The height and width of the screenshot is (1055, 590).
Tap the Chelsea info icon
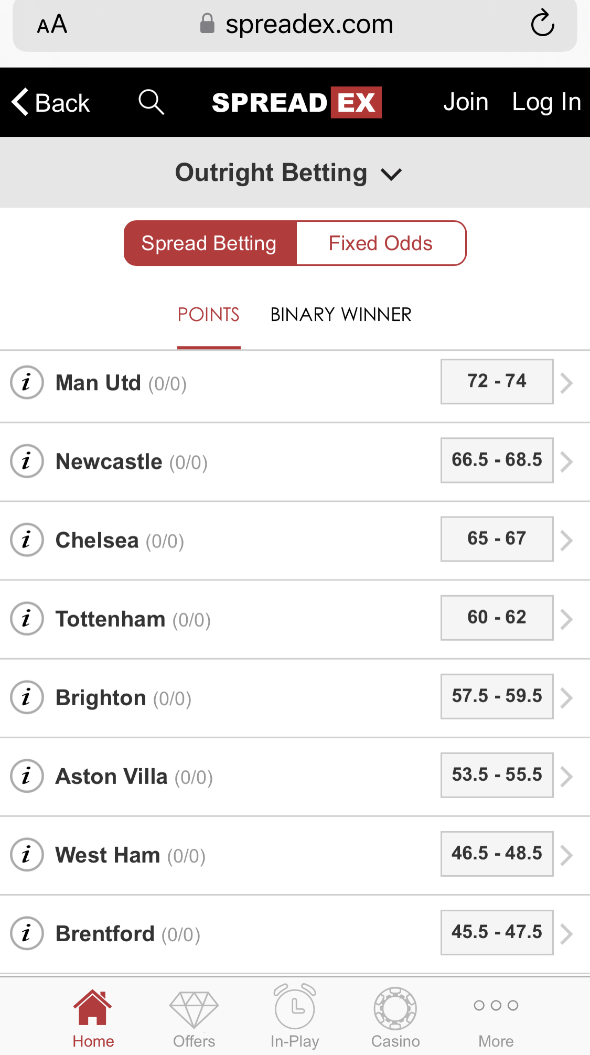pos(27,540)
